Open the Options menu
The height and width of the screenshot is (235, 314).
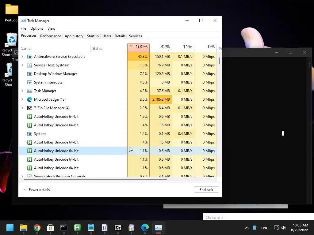[37, 28]
